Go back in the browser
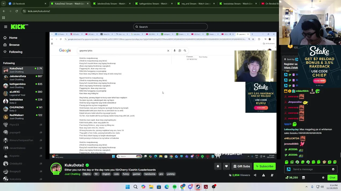The width and height of the screenshot is (341, 191). pos(4,11)
